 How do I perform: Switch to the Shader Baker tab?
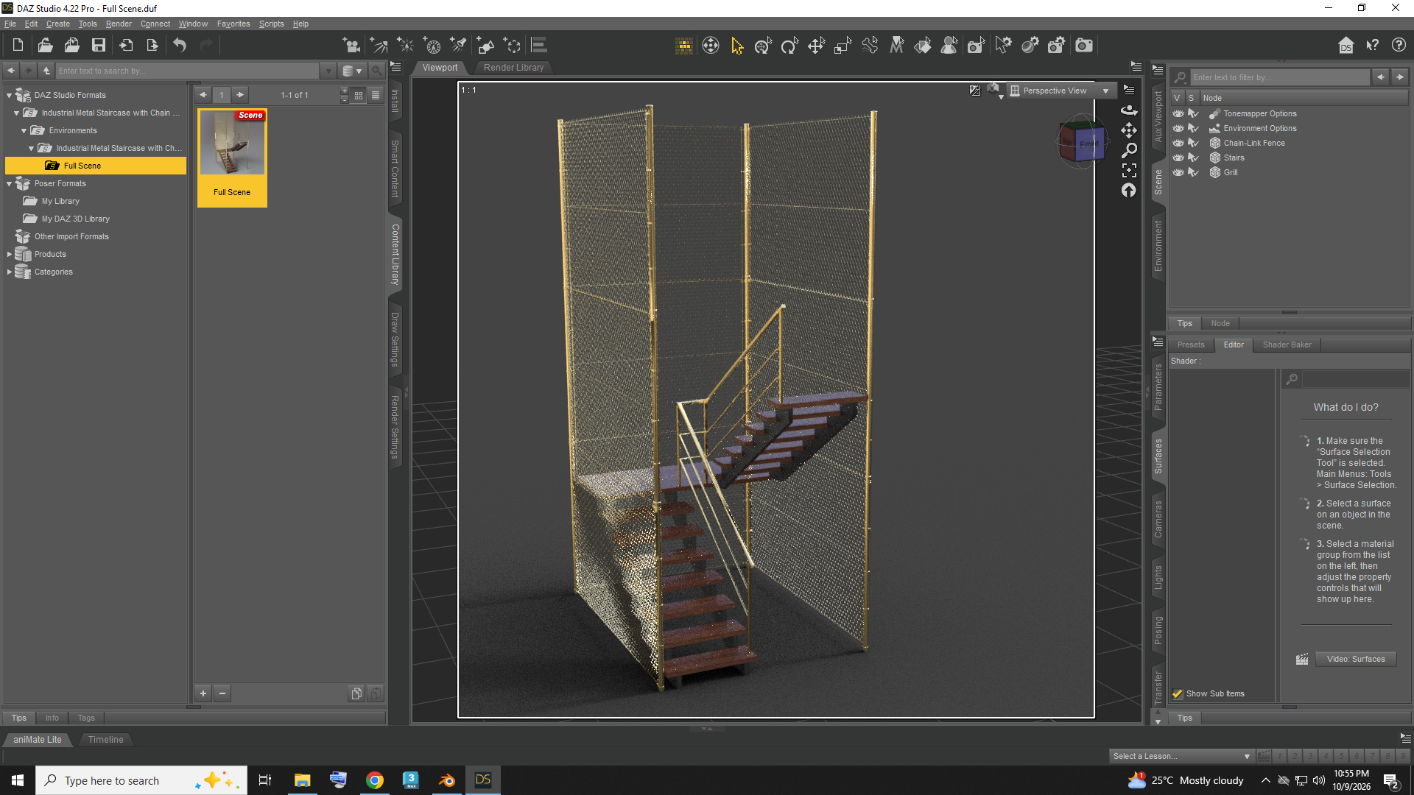click(1287, 344)
